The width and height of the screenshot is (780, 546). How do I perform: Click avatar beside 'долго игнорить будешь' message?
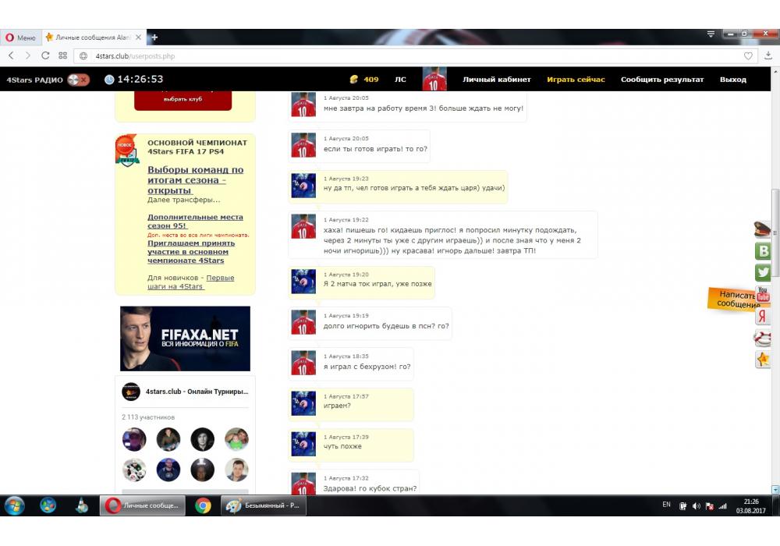303,322
